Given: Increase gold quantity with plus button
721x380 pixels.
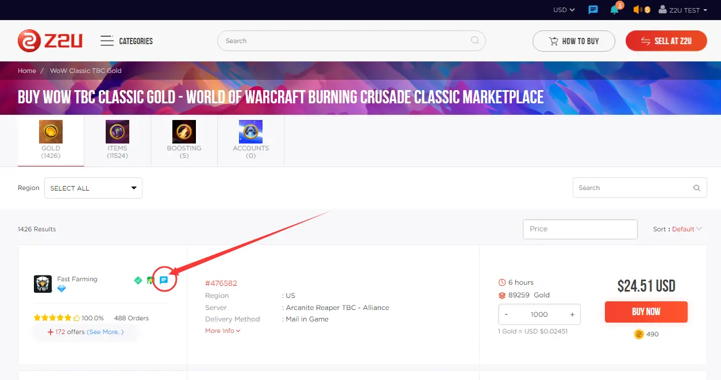Looking at the screenshot, I should 572,315.
